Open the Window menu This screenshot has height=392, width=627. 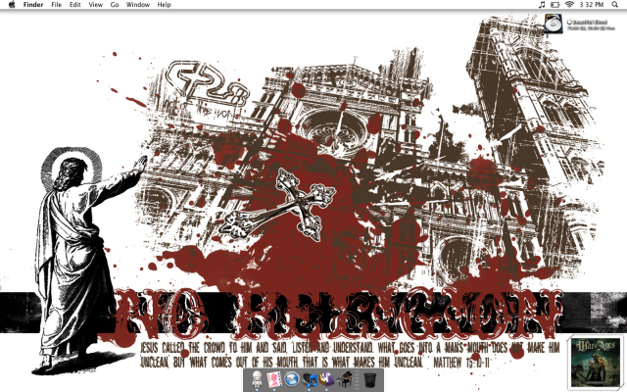tap(138, 5)
